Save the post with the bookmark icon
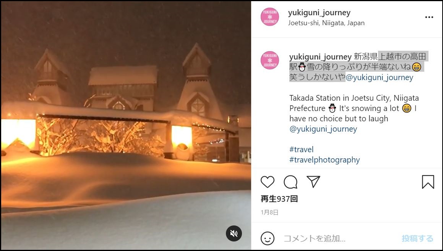The image size is (443, 251). [x=428, y=182]
